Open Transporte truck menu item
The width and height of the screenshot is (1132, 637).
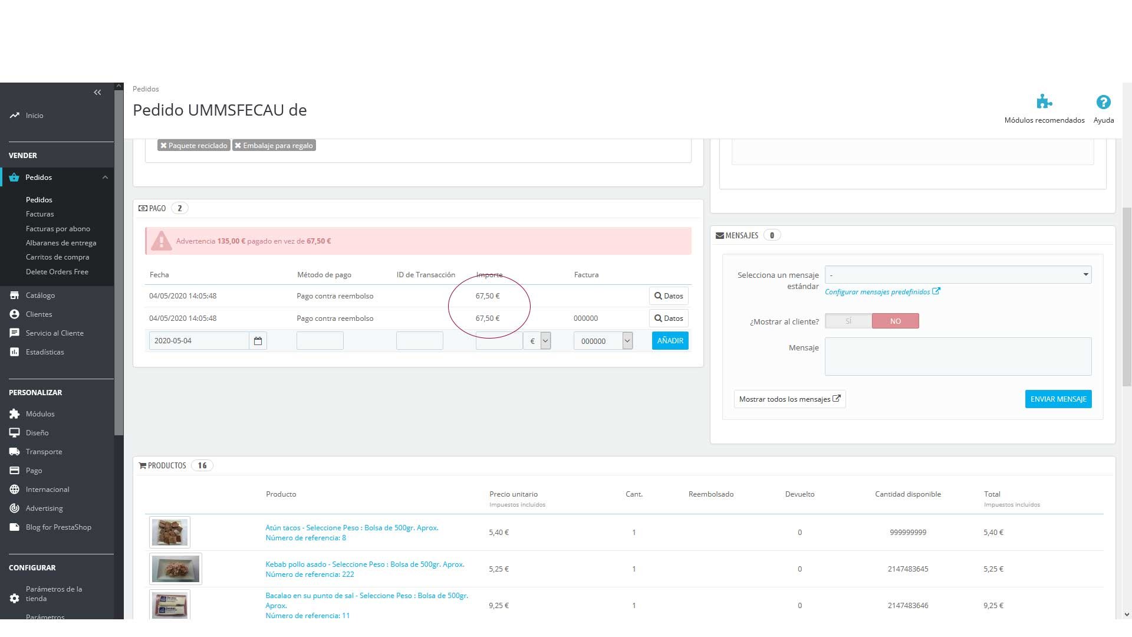[44, 451]
